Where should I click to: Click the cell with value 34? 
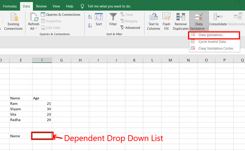pos(42,109)
